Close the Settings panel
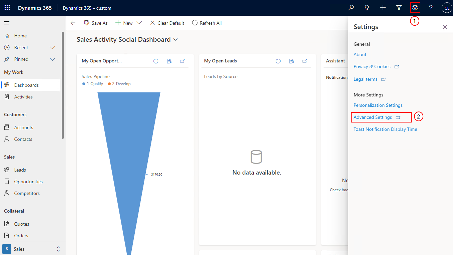This screenshot has width=453, height=255. pyautogui.click(x=445, y=27)
